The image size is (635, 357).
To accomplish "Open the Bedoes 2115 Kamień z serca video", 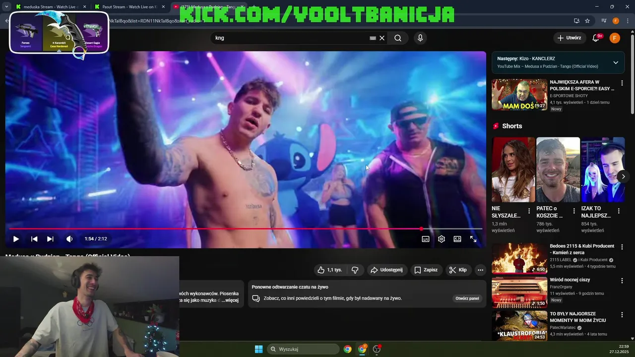I will point(519,258).
